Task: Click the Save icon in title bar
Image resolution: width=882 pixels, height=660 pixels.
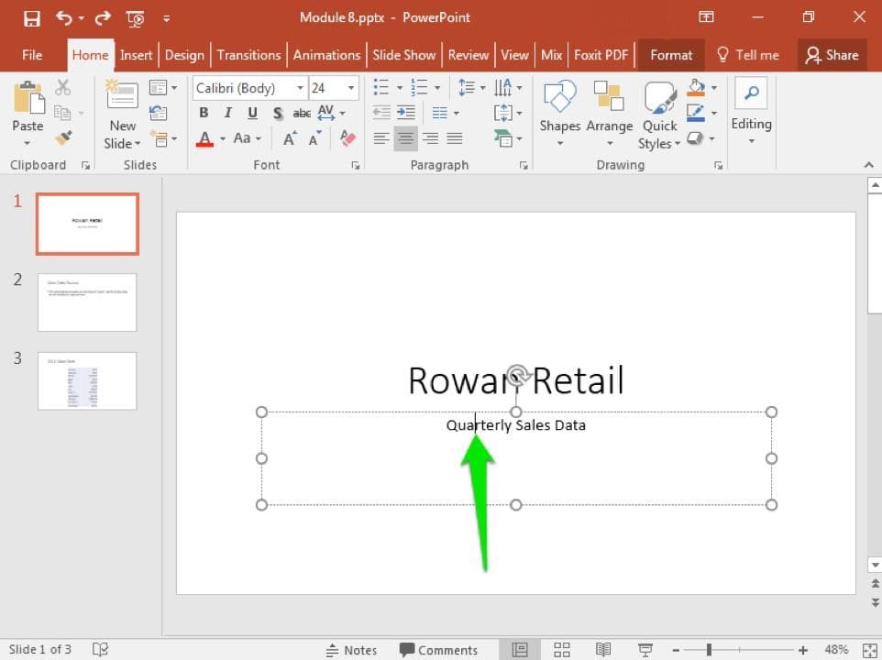Action: pos(31,18)
